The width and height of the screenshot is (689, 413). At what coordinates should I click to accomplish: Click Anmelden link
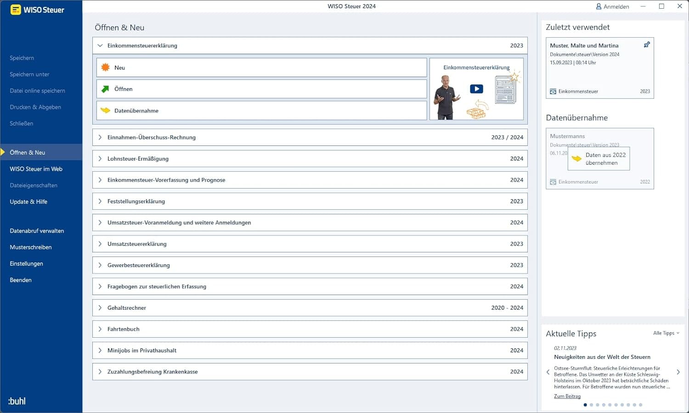pos(616,6)
